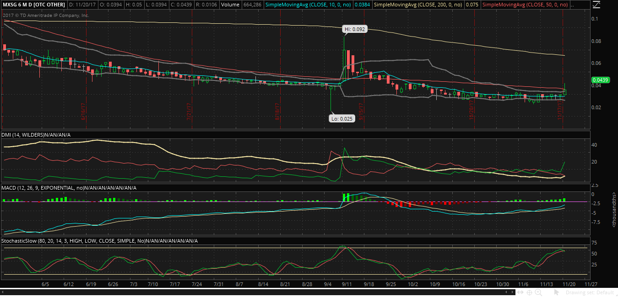
Task: Click the MXSG 6 M D symbol header
Action: [x=33, y=5]
